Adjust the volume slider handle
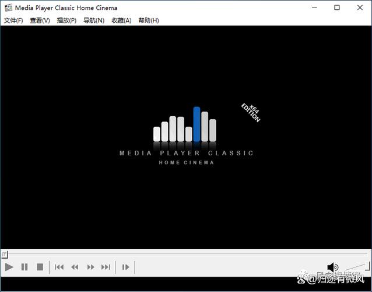 [367, 266]
